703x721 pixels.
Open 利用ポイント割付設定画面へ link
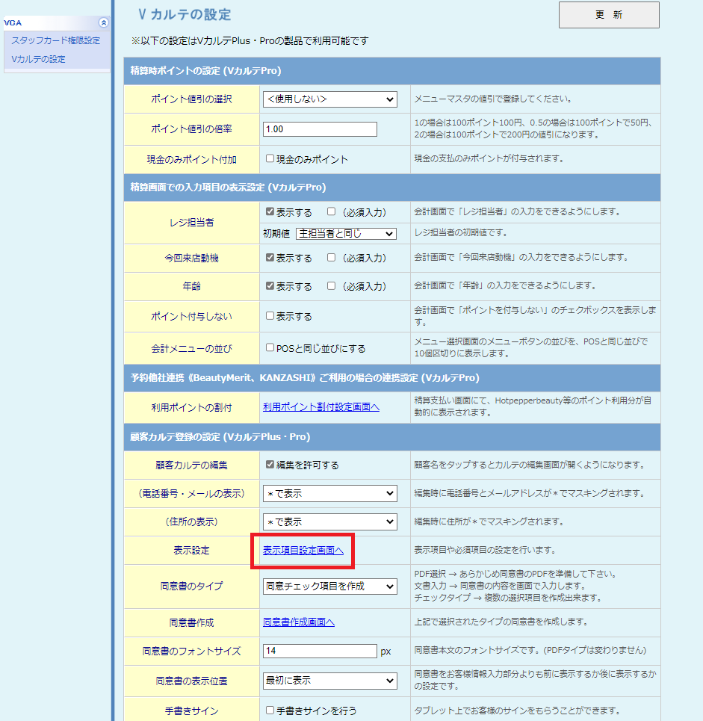coord(321,407)
